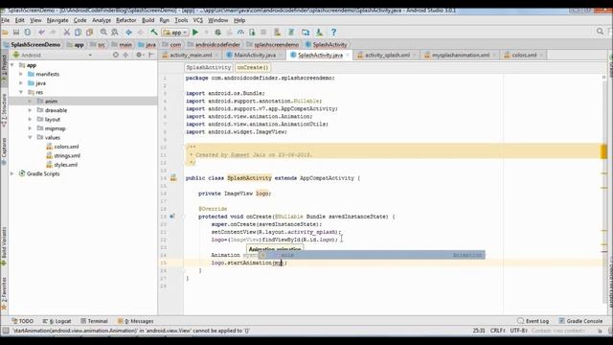Click the Replace search icon
The image size is (613, 345).
coord(115,33)
